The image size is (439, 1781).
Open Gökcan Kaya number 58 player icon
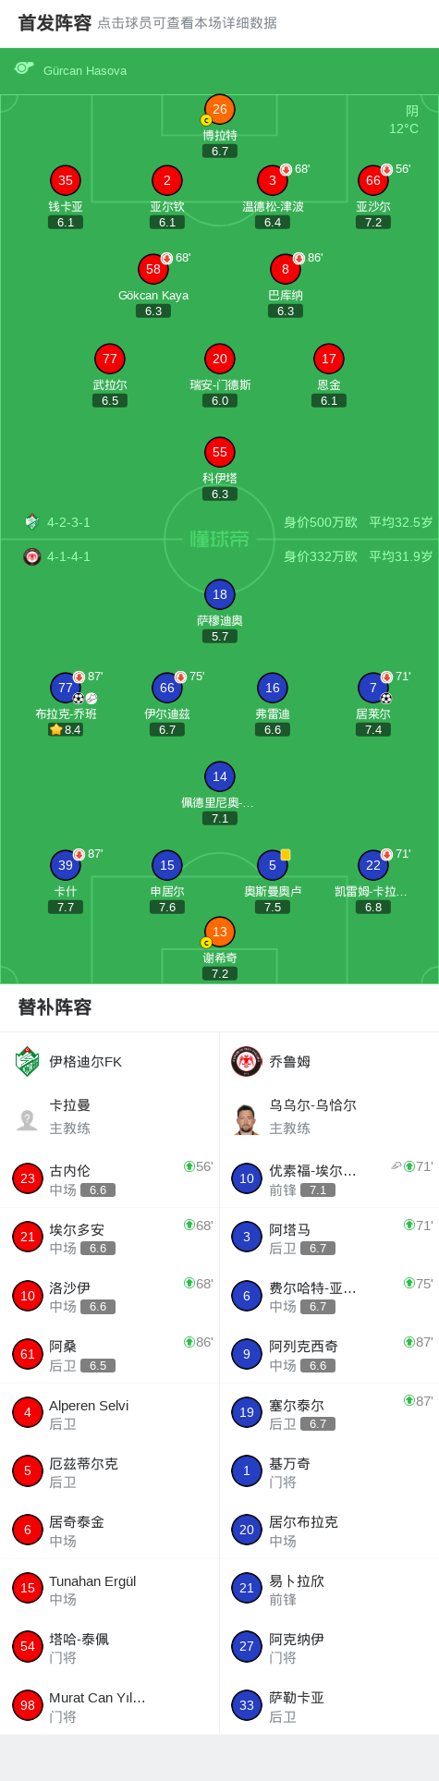(153, 269)
